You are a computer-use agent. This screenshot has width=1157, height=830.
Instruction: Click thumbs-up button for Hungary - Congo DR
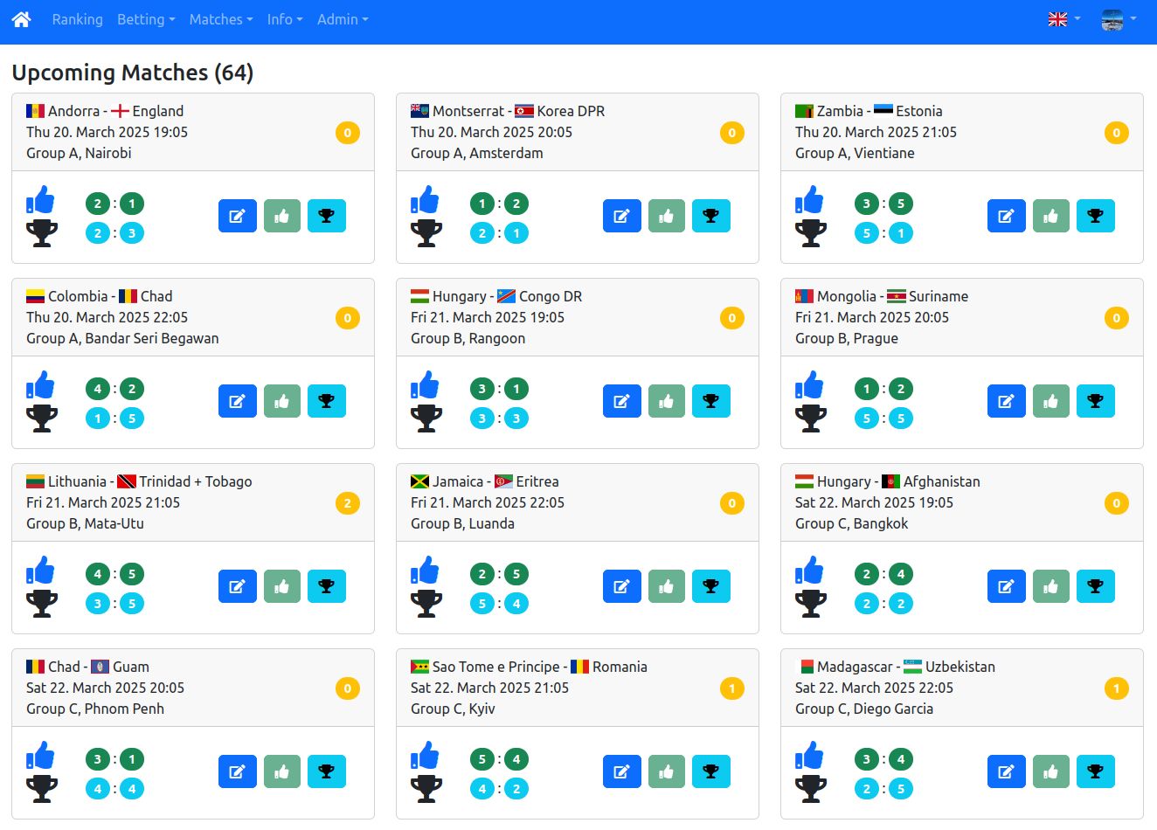click(x=667, y=401)
